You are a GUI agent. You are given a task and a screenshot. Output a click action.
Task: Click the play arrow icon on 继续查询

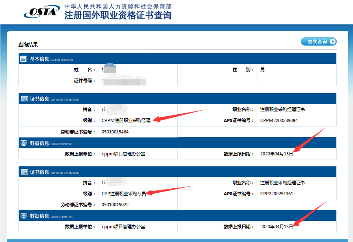tap(333, 41)
